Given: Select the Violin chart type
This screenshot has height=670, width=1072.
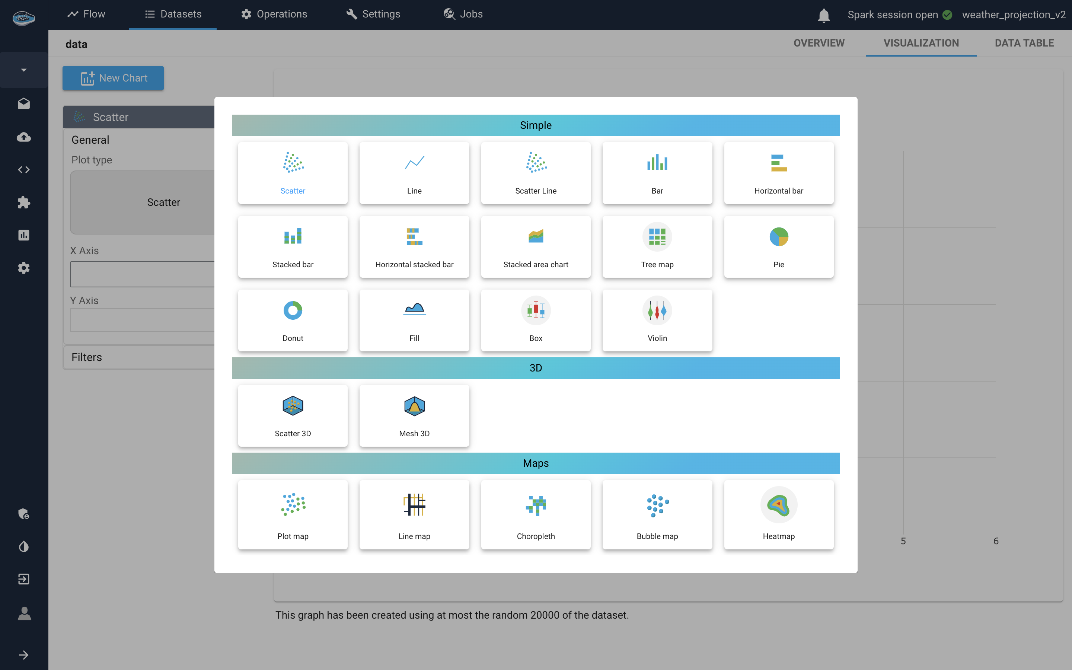Looking at the screenshot, I should click(x=657, y=320).
